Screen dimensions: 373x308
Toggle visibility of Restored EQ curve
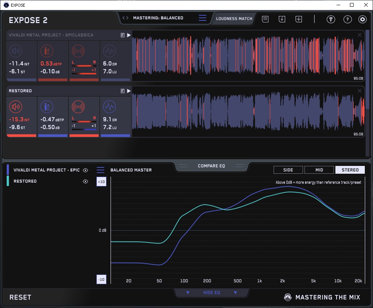coord(85,181)
